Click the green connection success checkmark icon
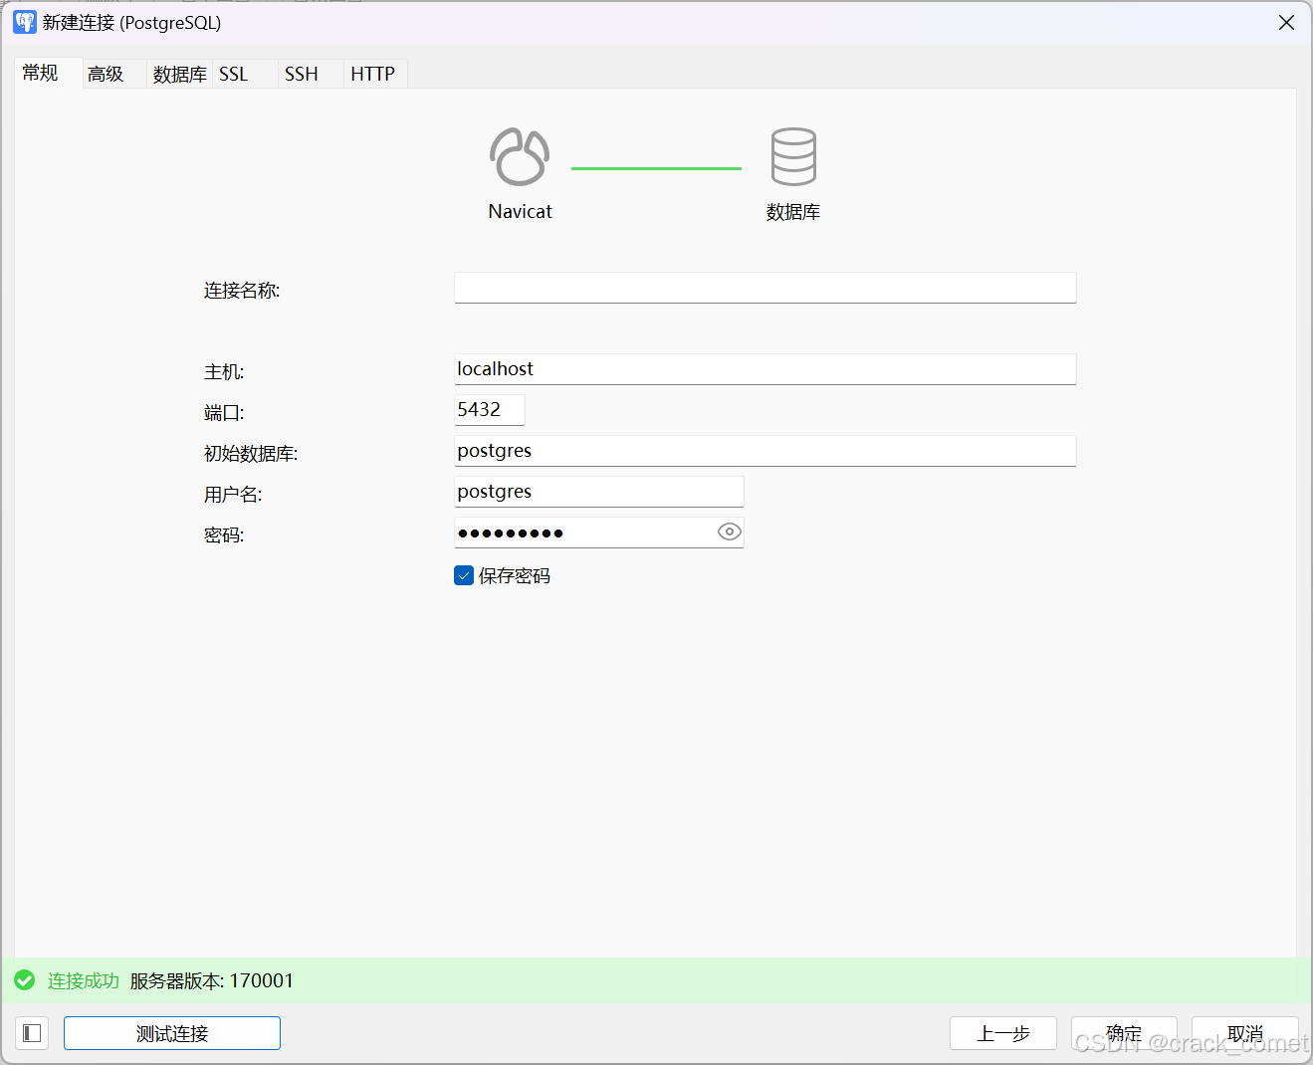Screen dimensions: 1313x1065 [25, 980]
